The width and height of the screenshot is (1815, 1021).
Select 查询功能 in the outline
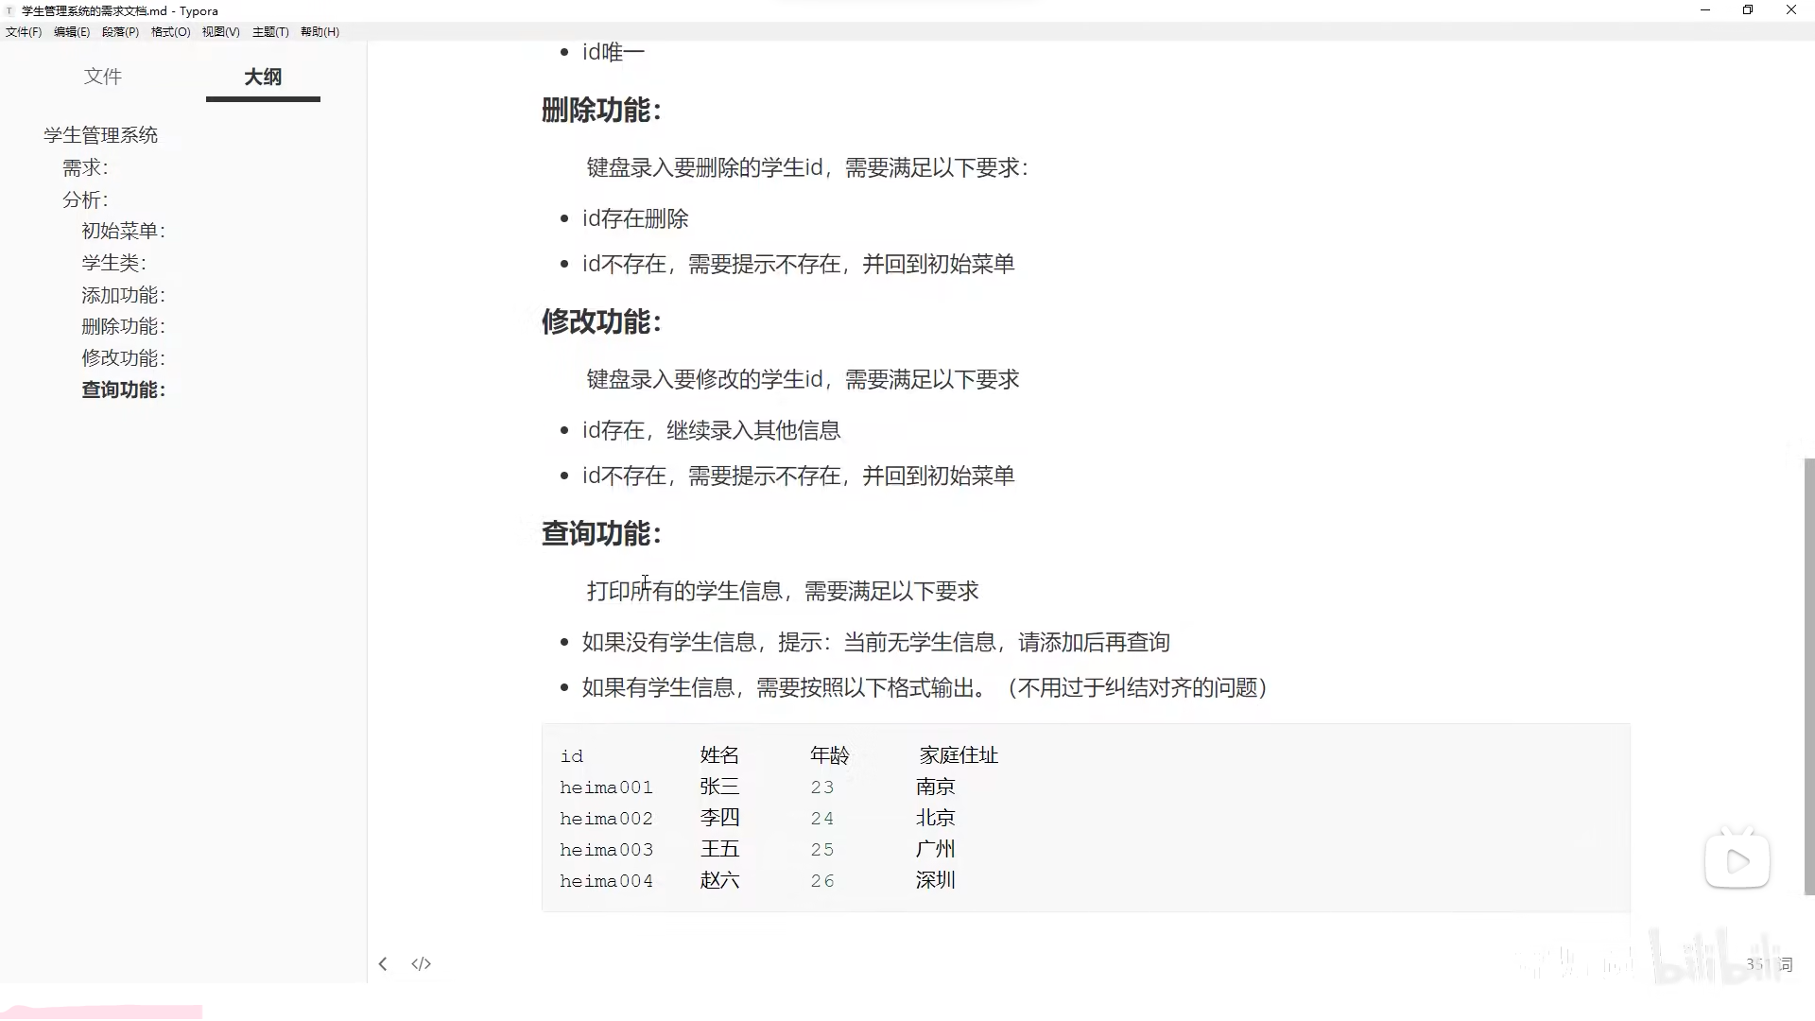[123, 389]
